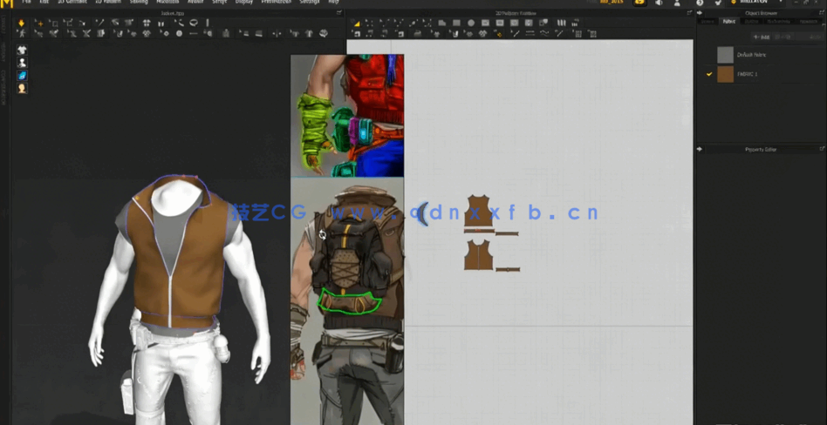Select the Default Fabric gray swatch
The image size is (827, 425).
(725, 54)
